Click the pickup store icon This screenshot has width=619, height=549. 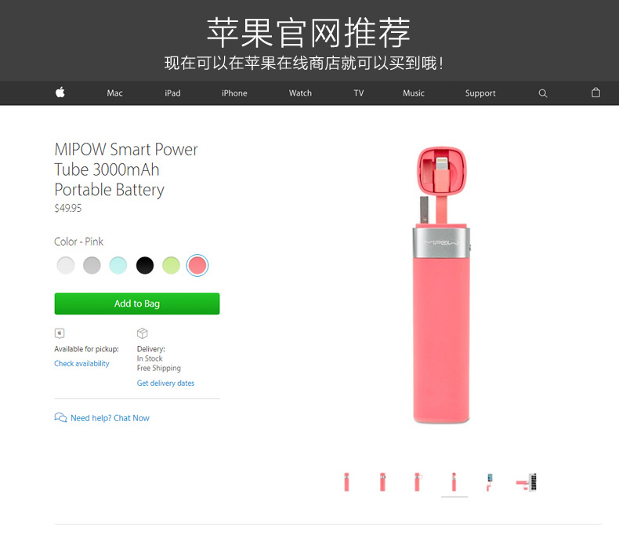pyautogui.click(x=60, y=333)
